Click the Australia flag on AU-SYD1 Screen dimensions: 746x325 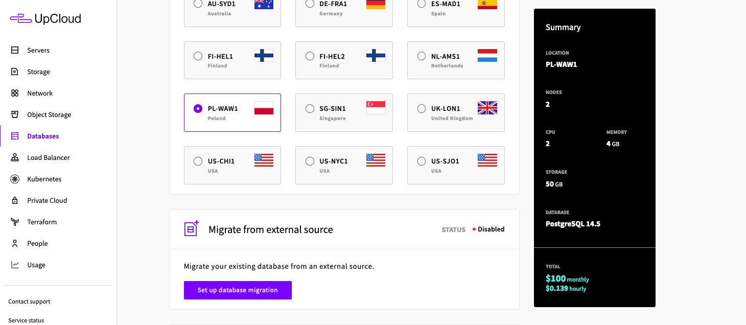click(264, 4)
